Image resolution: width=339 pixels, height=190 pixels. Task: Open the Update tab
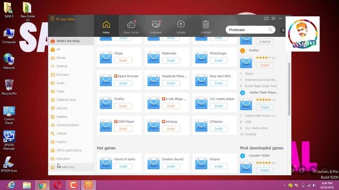(181, 27)
